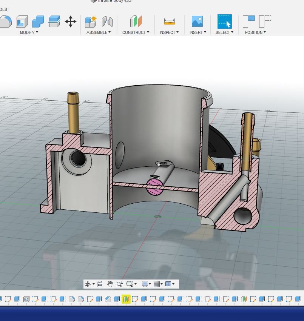Click the Revert Position icon
The image size is (304, 321).
click(265, 21)
